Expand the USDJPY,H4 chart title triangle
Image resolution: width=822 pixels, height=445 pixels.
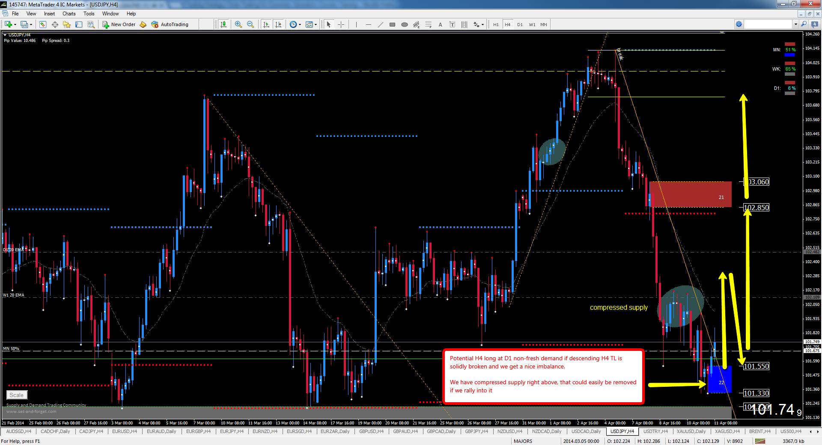pos(5,35)
